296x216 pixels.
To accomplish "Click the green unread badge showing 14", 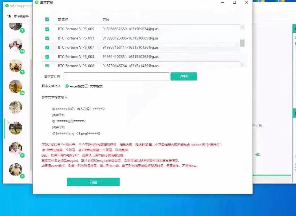I will (x=22, y=51).
